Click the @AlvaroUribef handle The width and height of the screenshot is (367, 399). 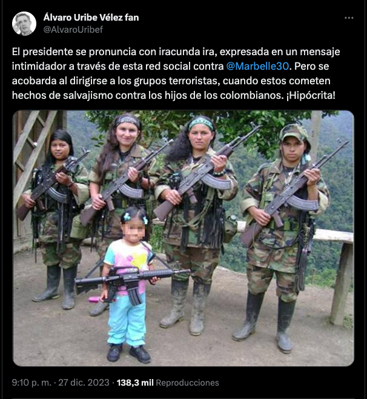pyautogui.click(x=73, y=30)
